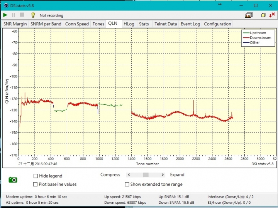The width and height of the screenshot is (278, 208).
Task: Click the DSLstats v5.8 watermark under the chart
Action: (263, 164)
